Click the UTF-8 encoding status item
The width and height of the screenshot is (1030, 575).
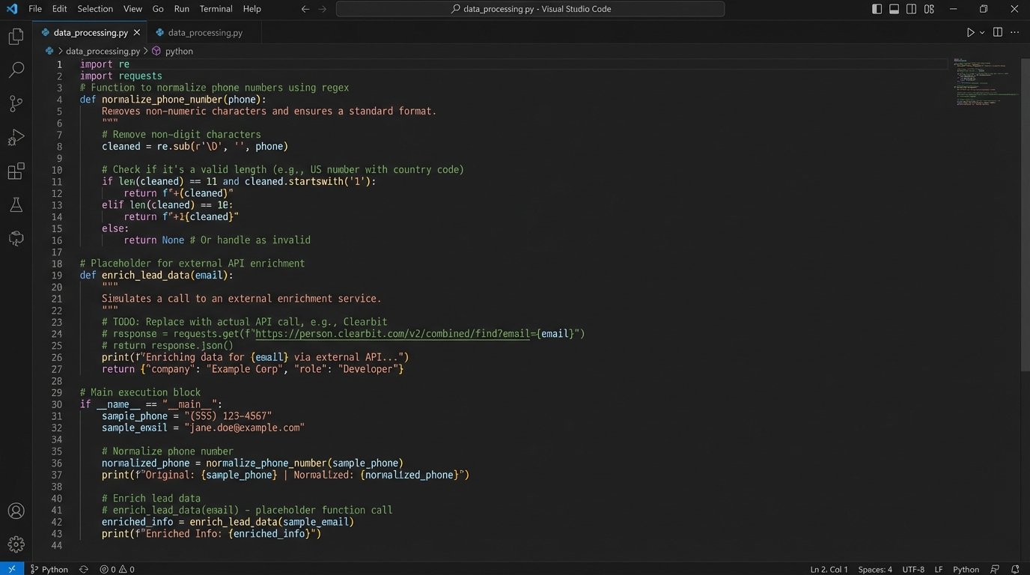point(913,569)
